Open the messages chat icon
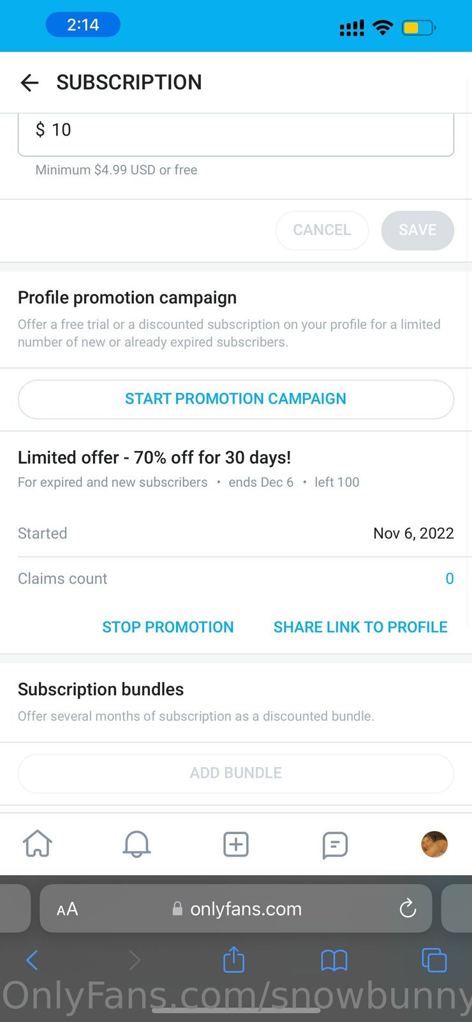This screenshot has width=472, height=1022. click(x=335, y=844)
